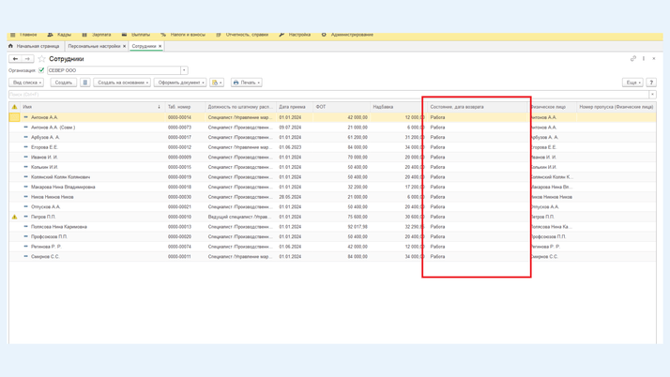670x377 pixels.
Task: Clear the search field with X
Action: [x=652, y=95]
